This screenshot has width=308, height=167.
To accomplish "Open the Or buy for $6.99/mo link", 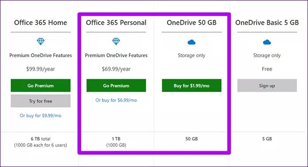I will 116,100.
